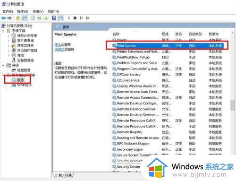Click the Routing and Remote Access icon
The image size is (236, 181).
pyautogui.click(x=114, y=138)
